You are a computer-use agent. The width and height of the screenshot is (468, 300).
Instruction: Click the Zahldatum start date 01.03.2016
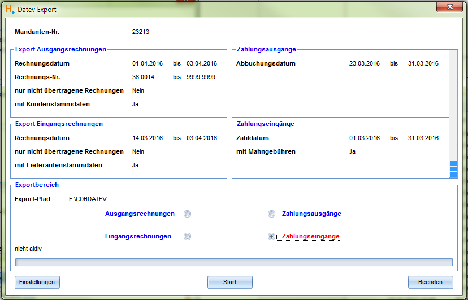click(365, 138)
